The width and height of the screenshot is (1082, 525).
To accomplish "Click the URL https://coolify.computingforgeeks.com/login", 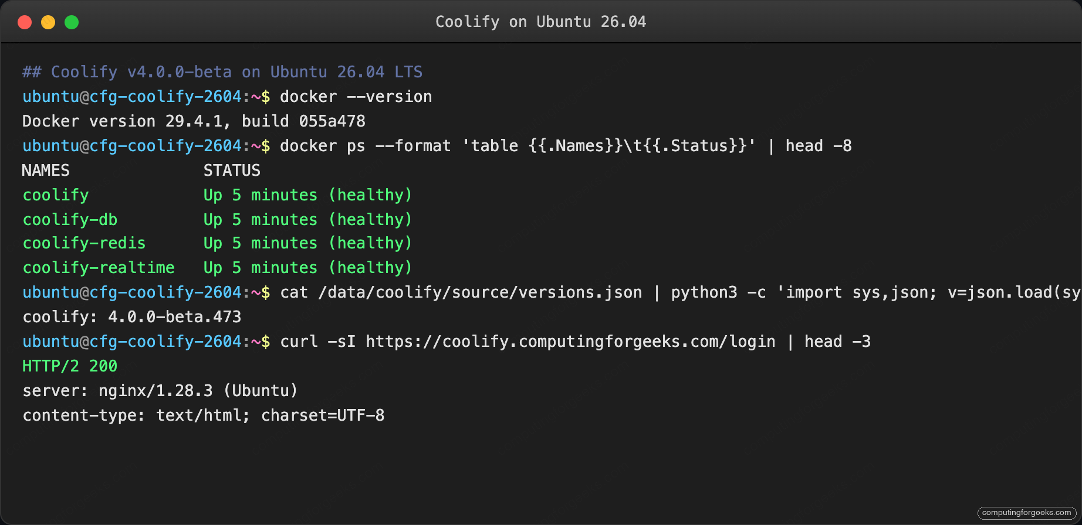I will point(570,342).
